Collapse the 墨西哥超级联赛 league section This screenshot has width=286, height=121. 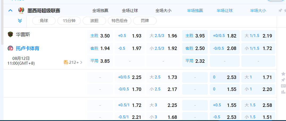10,11
